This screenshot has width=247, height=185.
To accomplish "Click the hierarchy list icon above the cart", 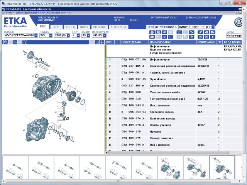I will tap(191, 32).
